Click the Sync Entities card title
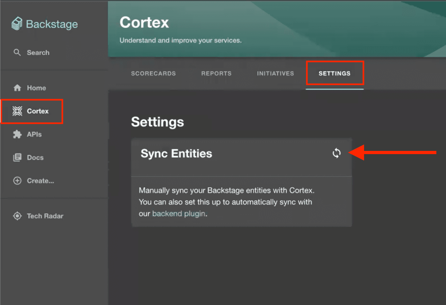 tap(176, 154)
